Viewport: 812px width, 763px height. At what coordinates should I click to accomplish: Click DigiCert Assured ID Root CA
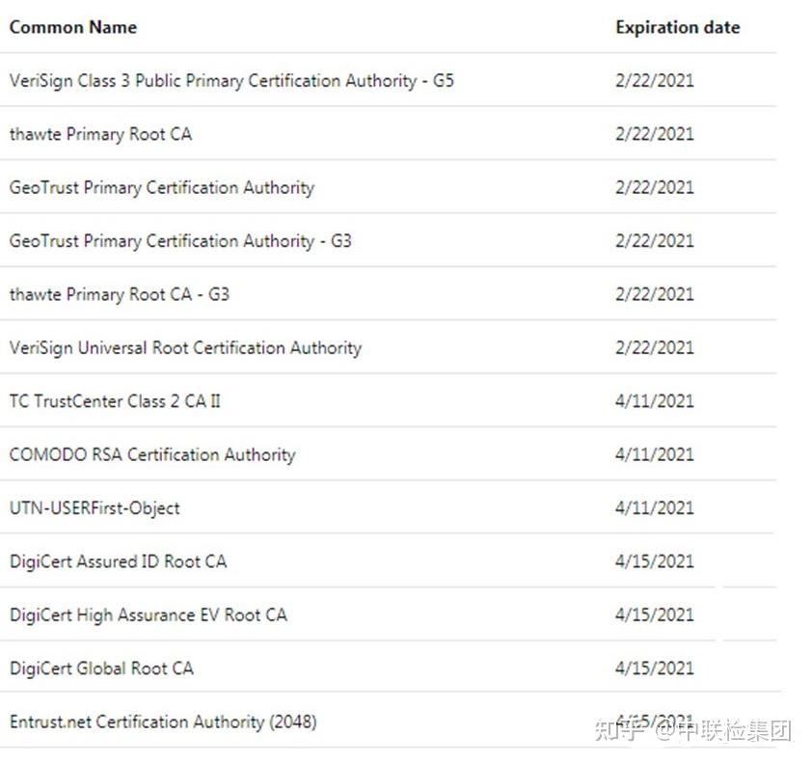point(118,561)
